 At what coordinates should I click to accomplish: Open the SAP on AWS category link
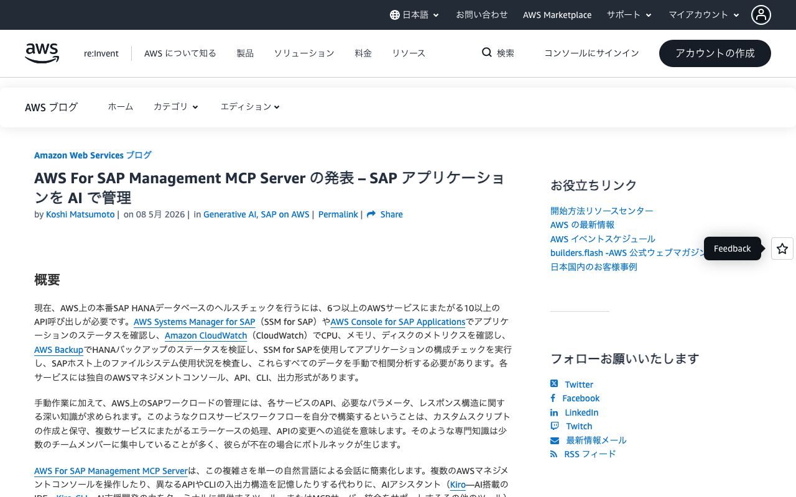coord(285,214)
